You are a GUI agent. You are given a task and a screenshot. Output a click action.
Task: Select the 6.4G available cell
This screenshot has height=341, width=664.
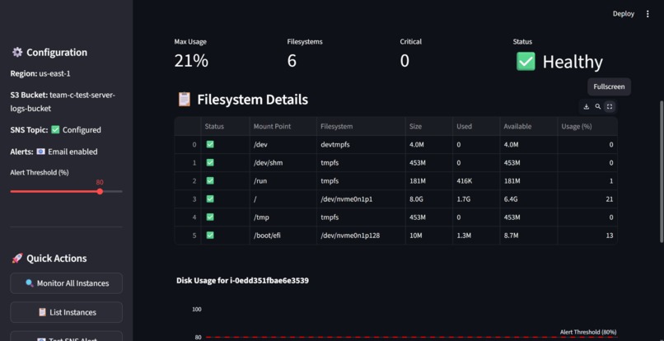[x=529, y=199]
